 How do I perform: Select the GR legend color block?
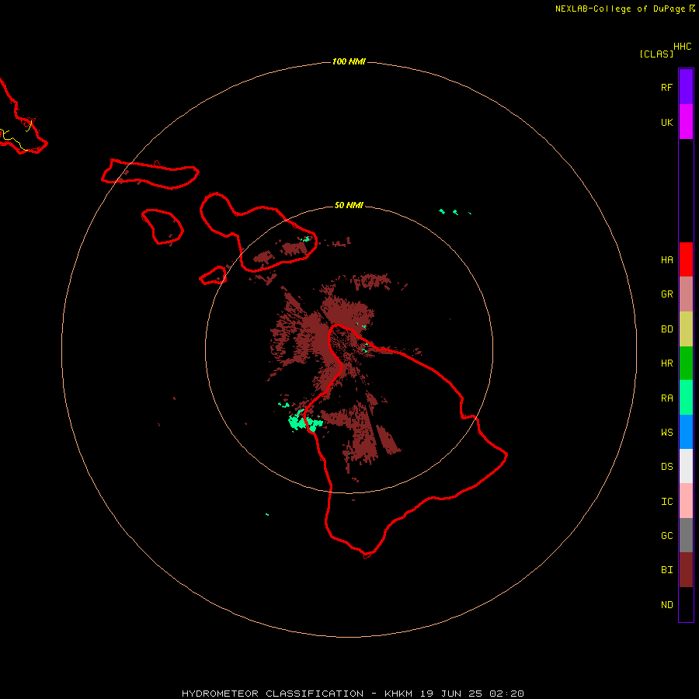686,294
